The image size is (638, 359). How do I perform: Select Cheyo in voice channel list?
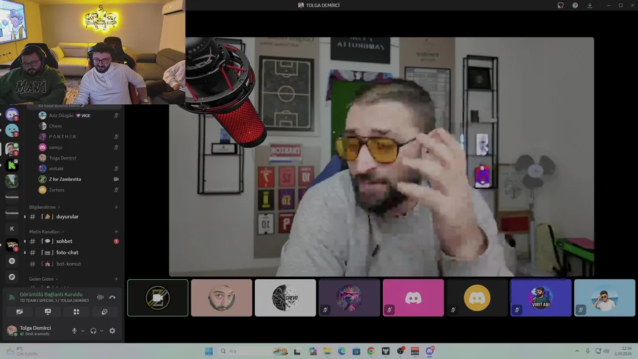[x=79, y=126]
